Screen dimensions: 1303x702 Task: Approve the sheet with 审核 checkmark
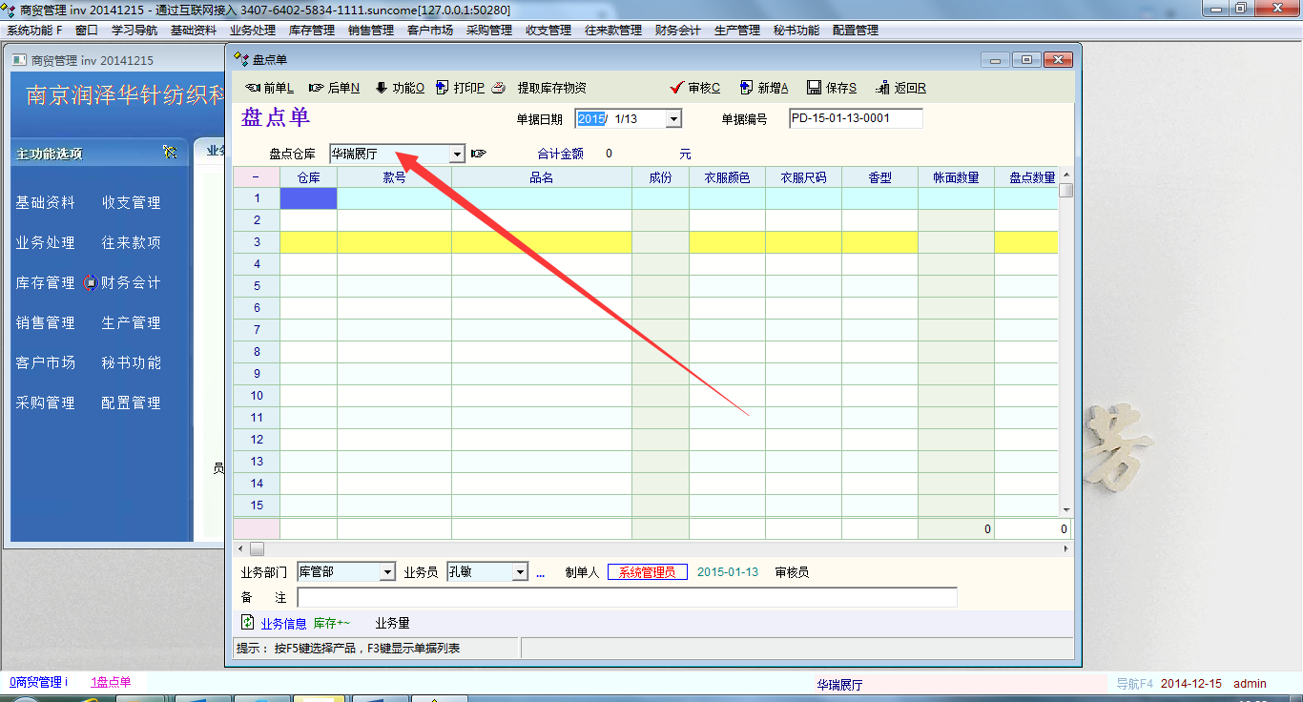click(677, 88)
